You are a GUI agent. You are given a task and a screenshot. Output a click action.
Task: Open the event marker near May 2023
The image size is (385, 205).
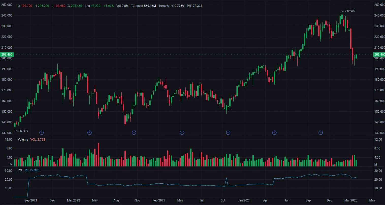pyautogui.click(x=182, y=132)
